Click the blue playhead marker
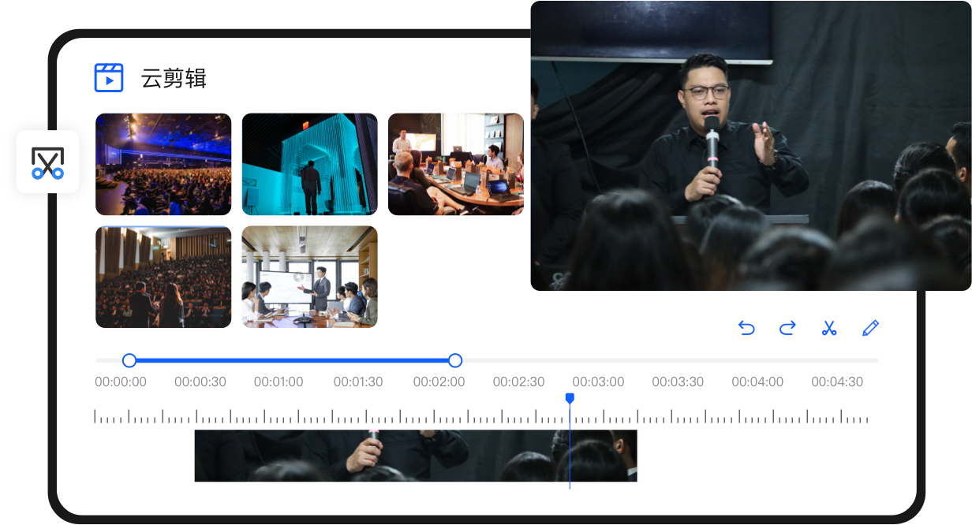 coord(570,399)
